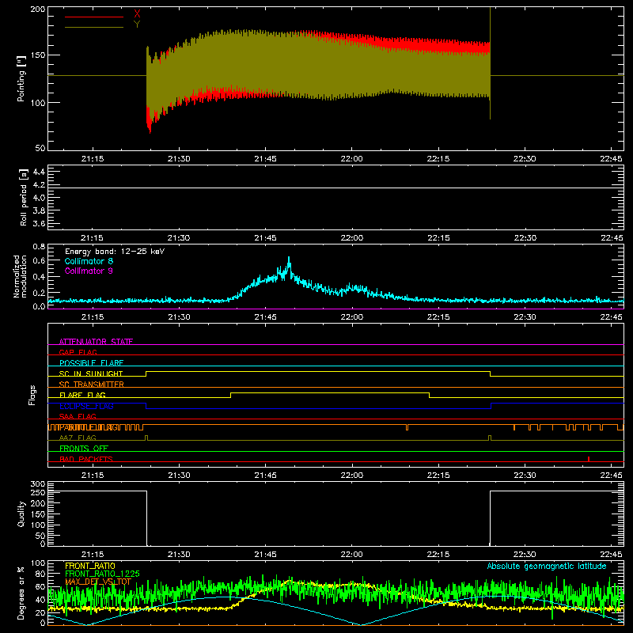Select the 'Degrees or %' axis title
Screen dimensions: 633x633
pos(21,593)
